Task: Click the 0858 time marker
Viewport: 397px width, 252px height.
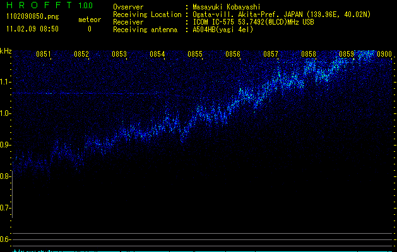Action: pyautogui.click(x=309, y=54)
